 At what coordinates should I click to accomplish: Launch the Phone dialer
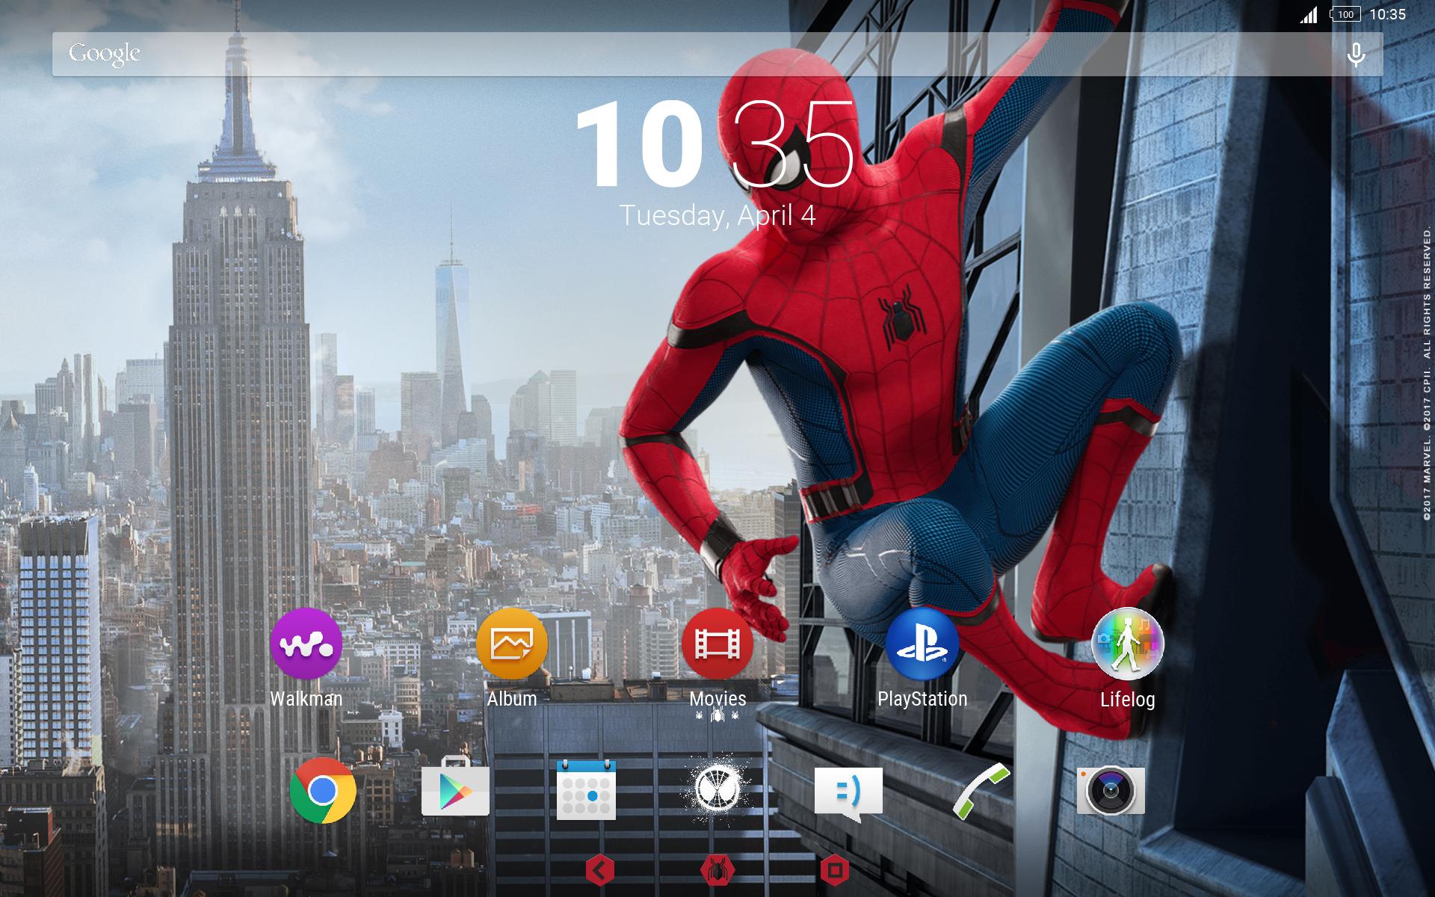981,791
